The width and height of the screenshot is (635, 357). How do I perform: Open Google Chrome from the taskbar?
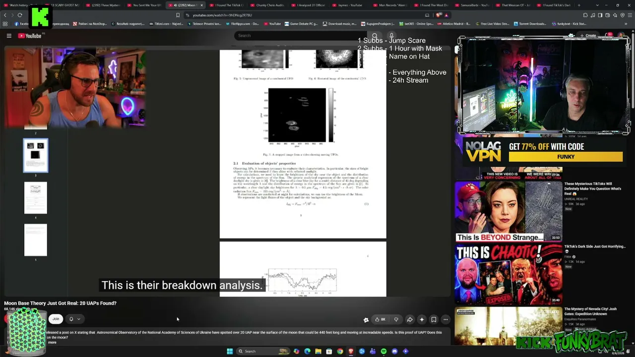point(340,352)
